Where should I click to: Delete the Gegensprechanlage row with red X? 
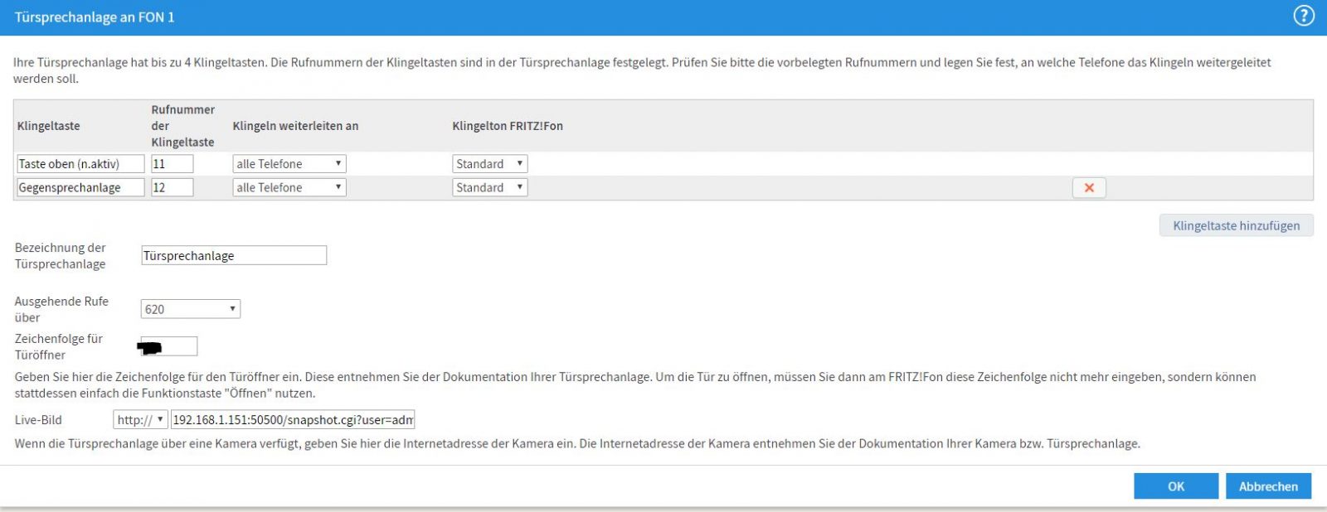(1088, 188)
